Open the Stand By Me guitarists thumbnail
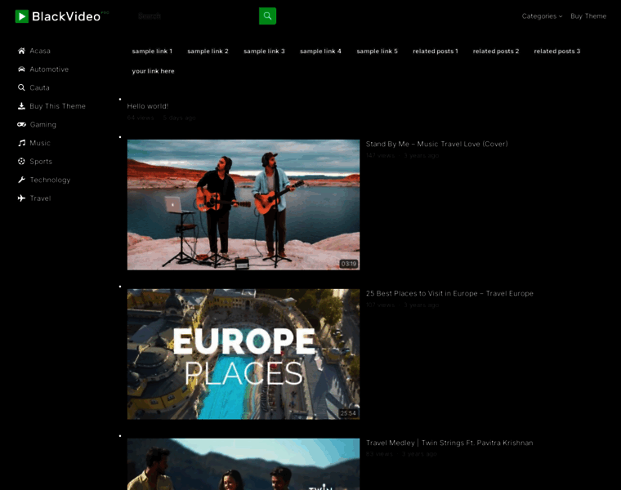The image size is (621, 490). [x=243, y=205]
